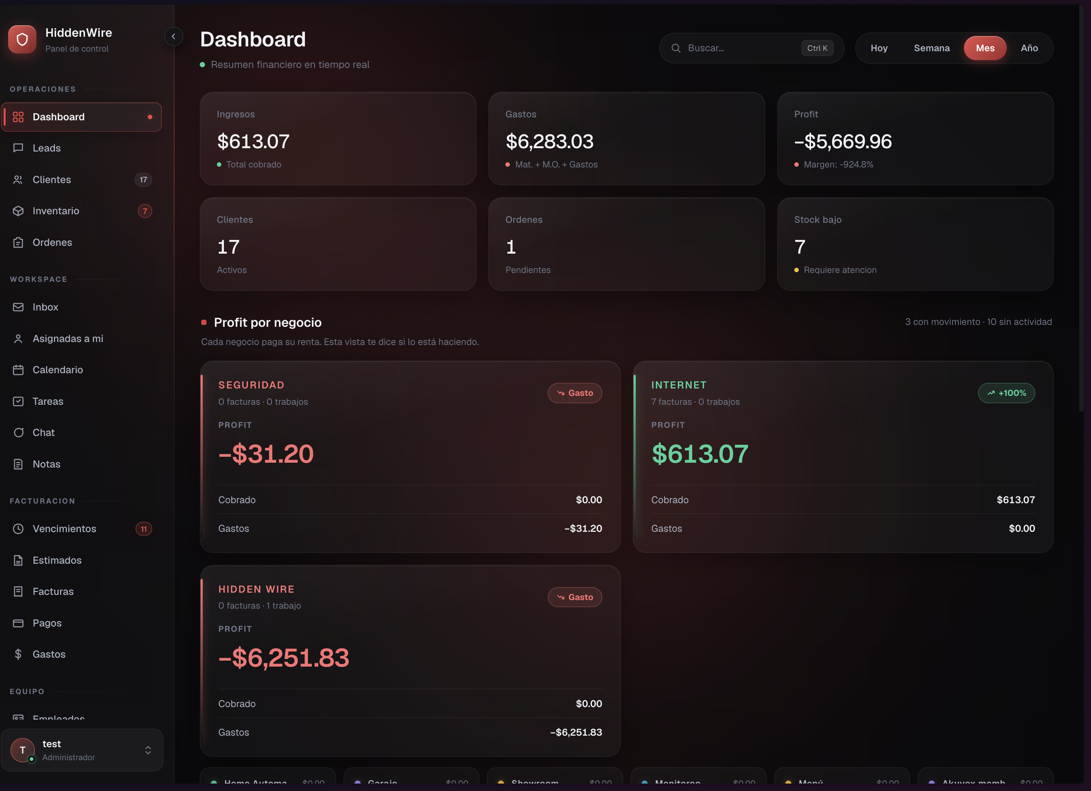Switch time range to Semana

[x=932, y=48]
